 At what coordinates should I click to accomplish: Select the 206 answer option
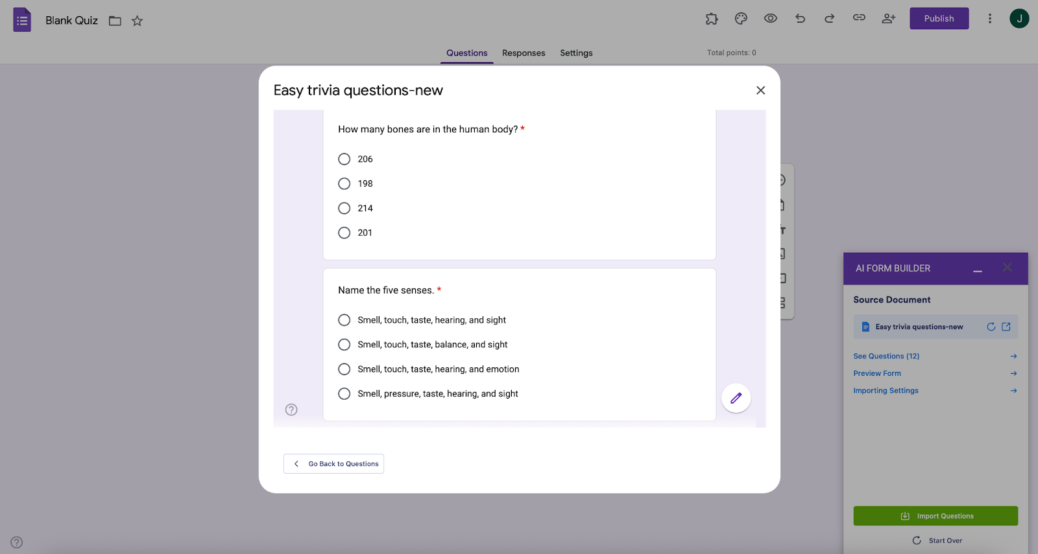coord(344,159)
